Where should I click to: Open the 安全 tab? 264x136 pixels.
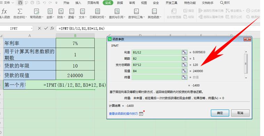(x=156, y=3)
